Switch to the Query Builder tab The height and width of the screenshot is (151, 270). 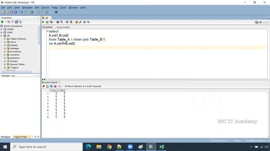click(63, 27)
